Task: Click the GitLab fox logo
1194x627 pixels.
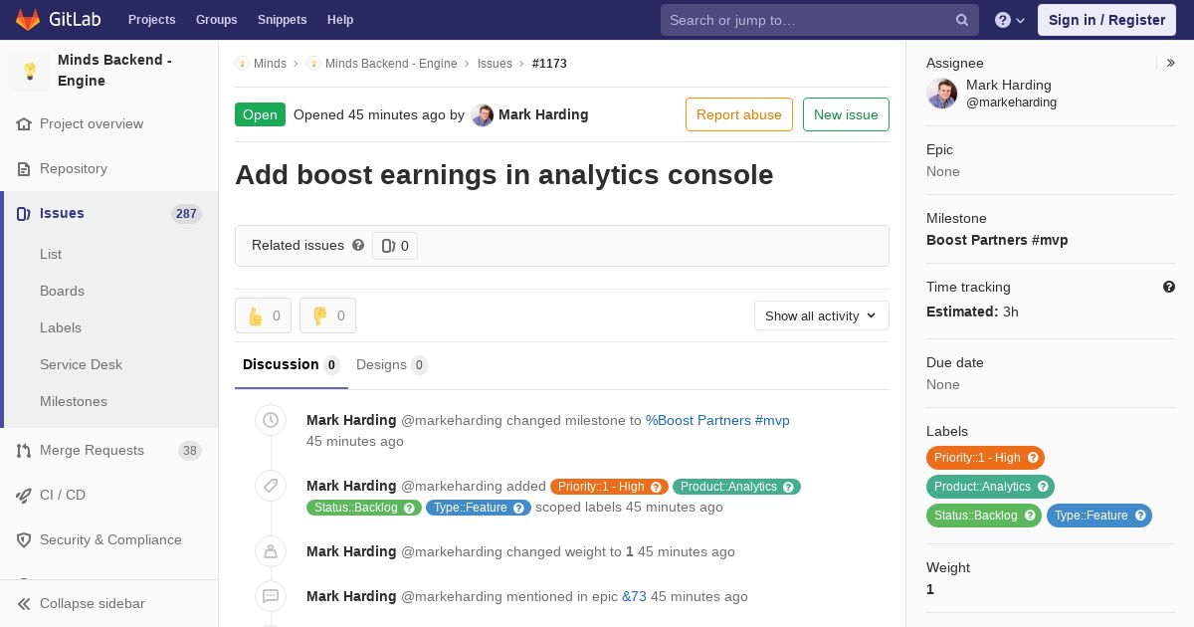Action: coord(27,20)
